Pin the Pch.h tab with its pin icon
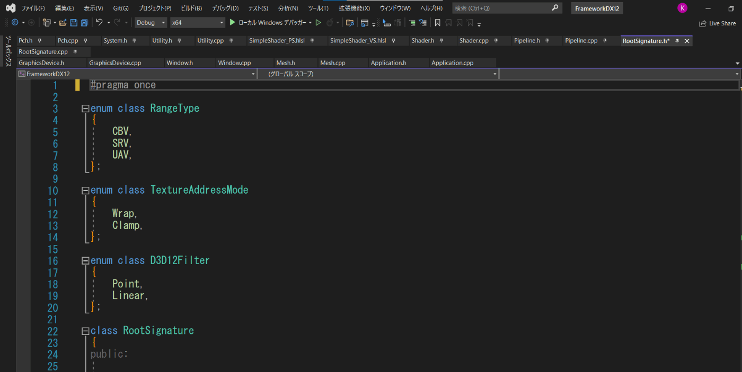742x372 pixels. pyautogui.click(x=40, y=41)
